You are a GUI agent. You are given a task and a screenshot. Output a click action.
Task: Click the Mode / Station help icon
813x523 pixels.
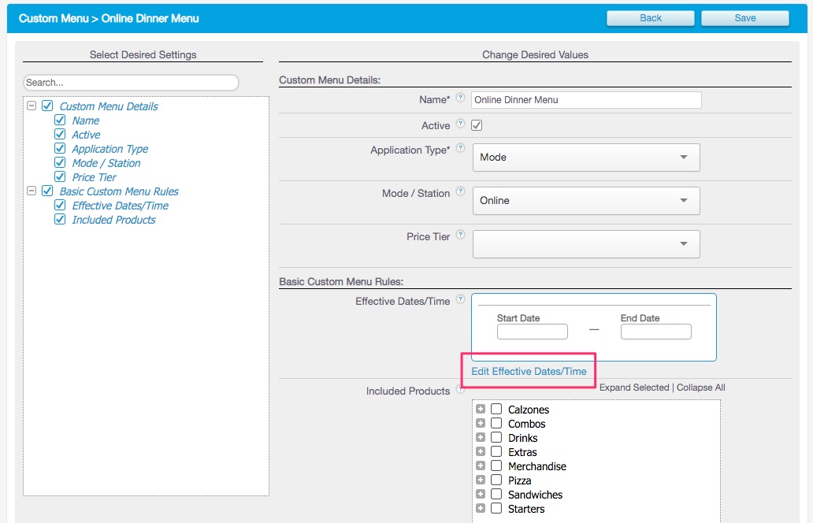462,191
